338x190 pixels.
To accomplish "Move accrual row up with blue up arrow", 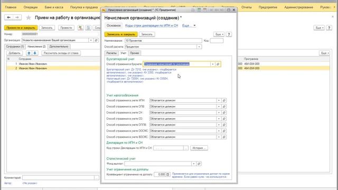I will click(x=29, y=53).
